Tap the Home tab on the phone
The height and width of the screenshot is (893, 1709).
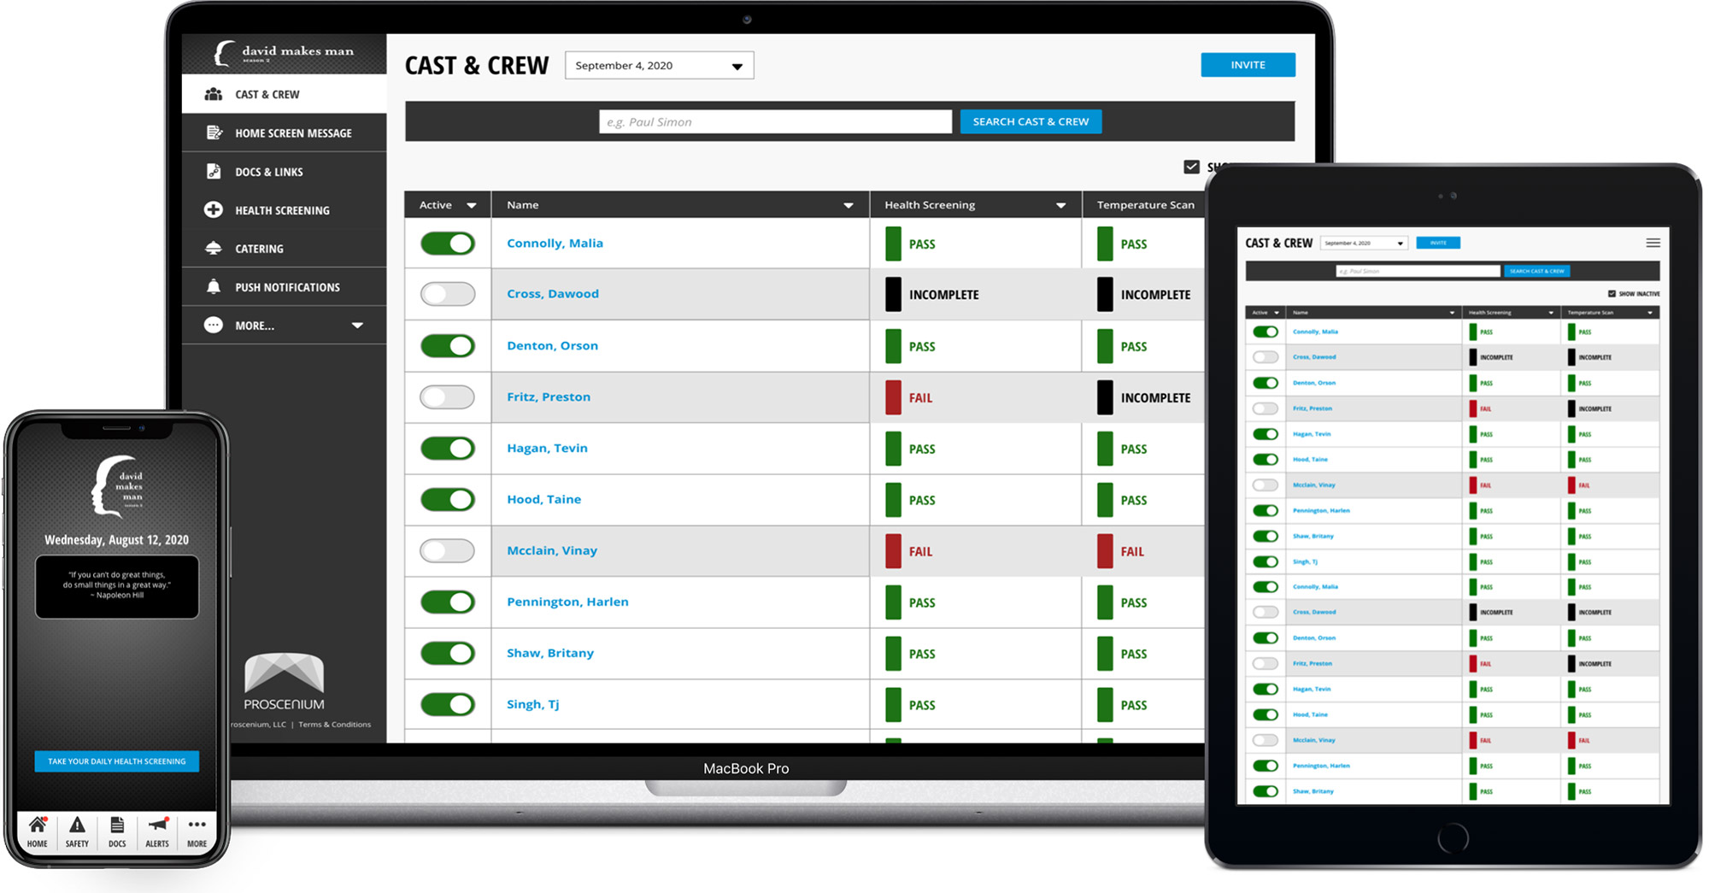pyautogui.click(x=37, y=830)
